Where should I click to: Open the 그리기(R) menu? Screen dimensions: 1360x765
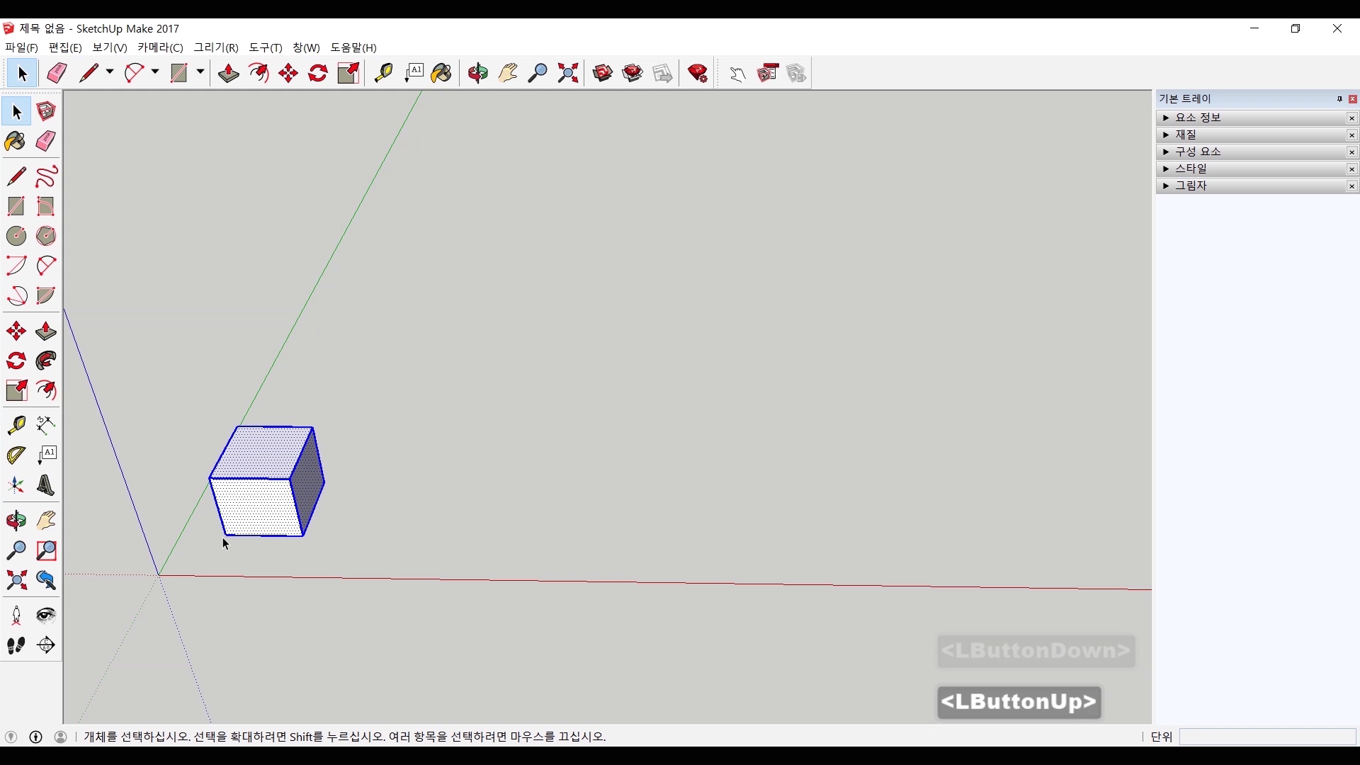click(216, 47)
